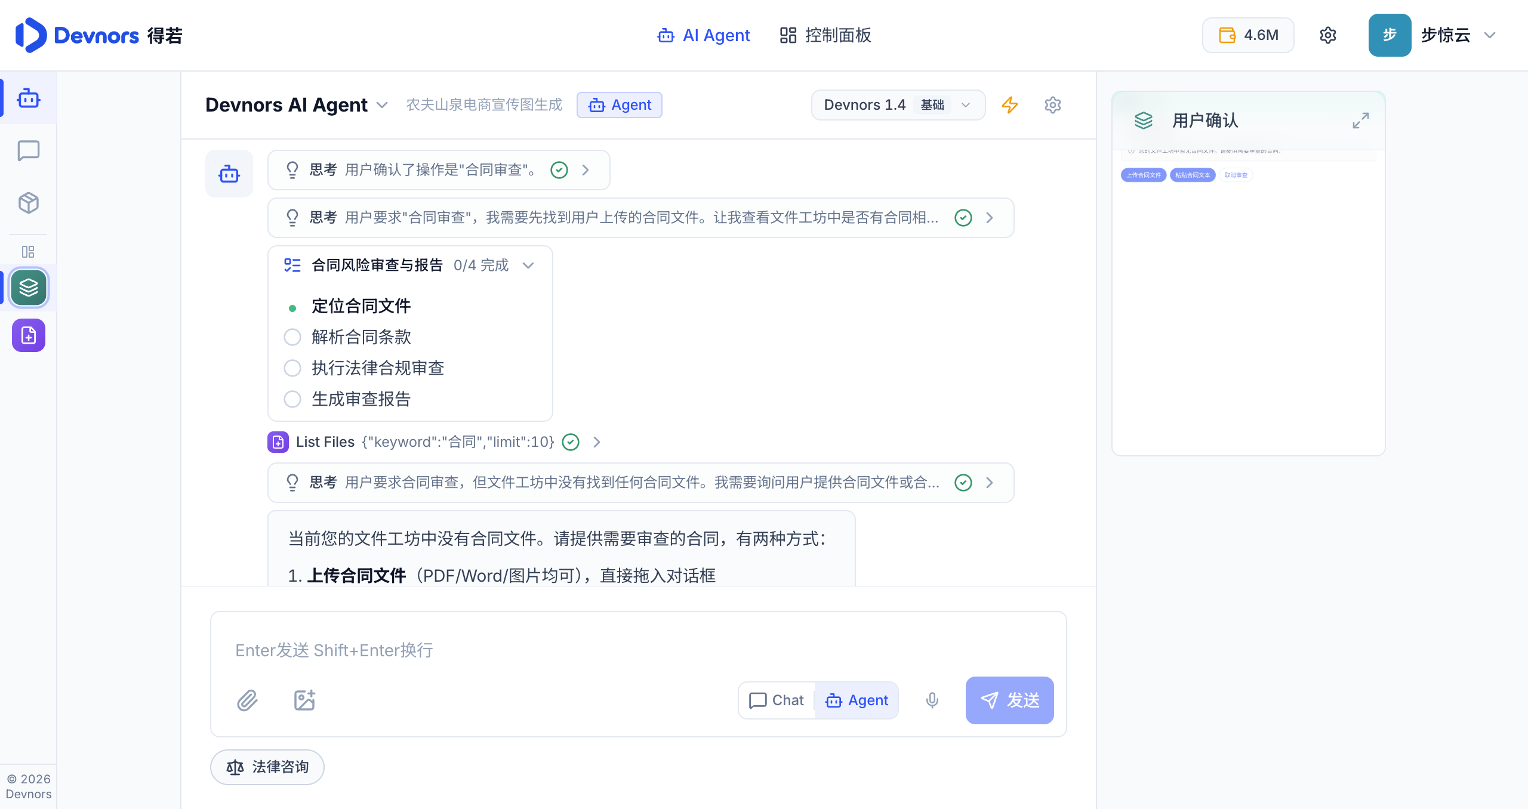Open the AI Agent top navigation tab
Screen dimensions: 1528x809
pos(703,35)
